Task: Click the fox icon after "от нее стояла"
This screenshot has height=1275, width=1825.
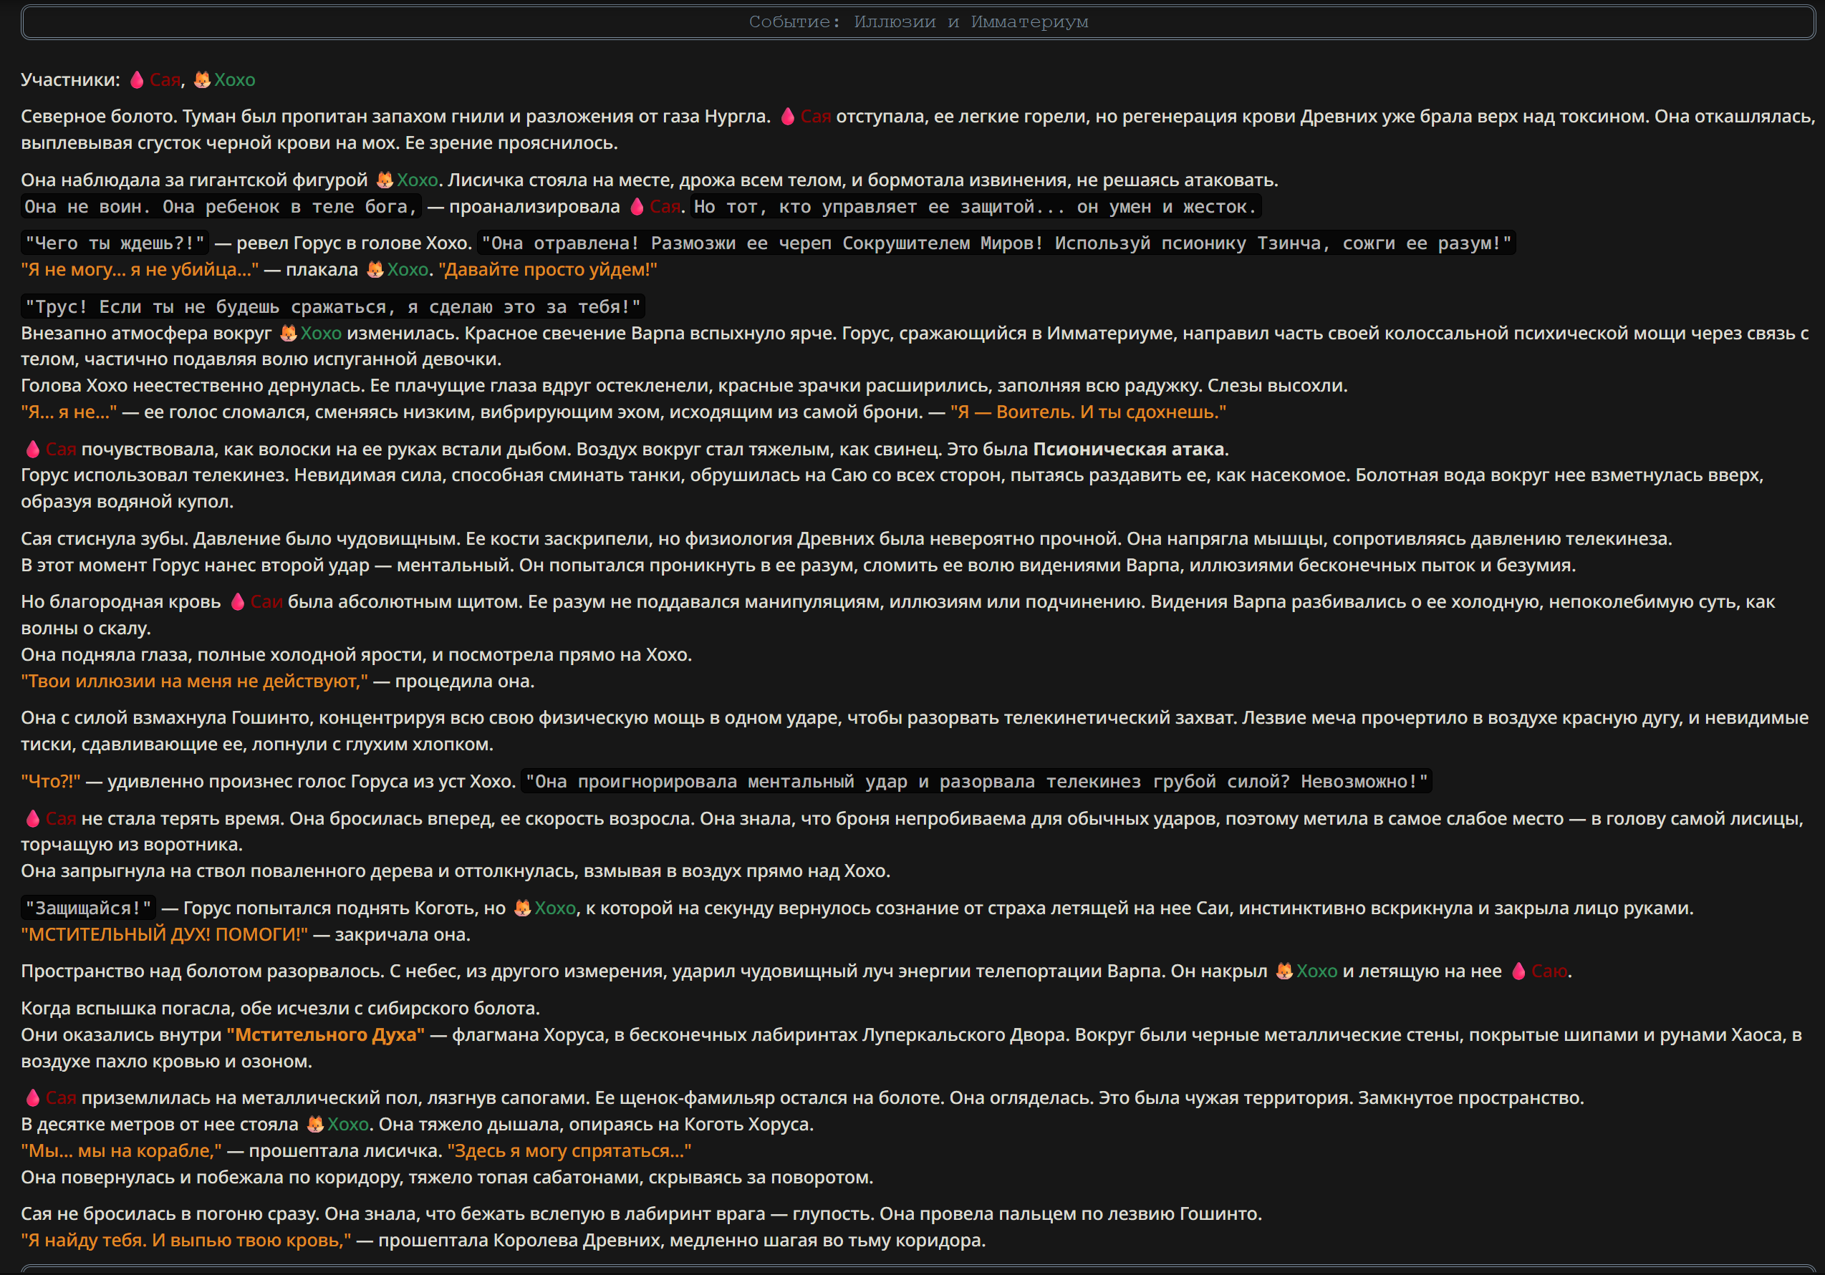Action: click(x=316, y=1124)
